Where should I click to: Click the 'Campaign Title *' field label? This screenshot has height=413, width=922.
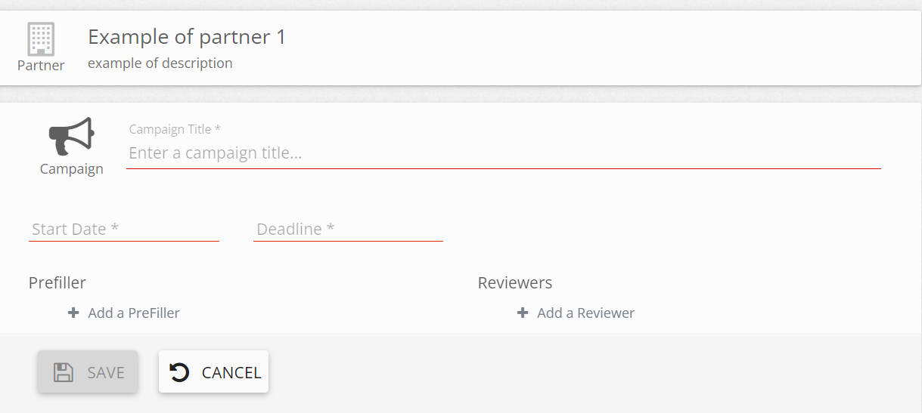175,130
